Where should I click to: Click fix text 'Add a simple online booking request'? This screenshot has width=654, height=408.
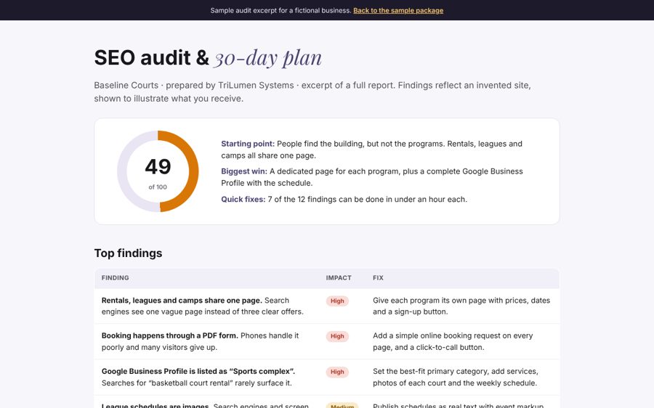click(453, 341)
